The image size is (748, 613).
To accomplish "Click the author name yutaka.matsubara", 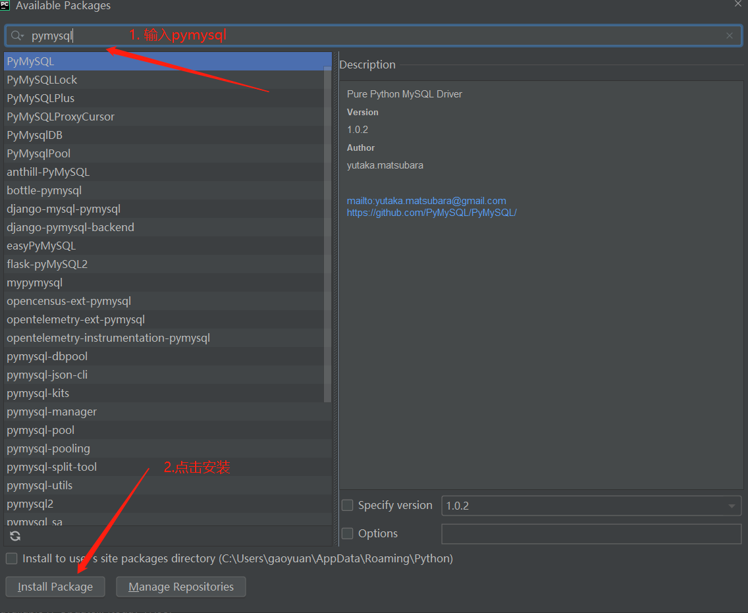I will click(385, 165).
